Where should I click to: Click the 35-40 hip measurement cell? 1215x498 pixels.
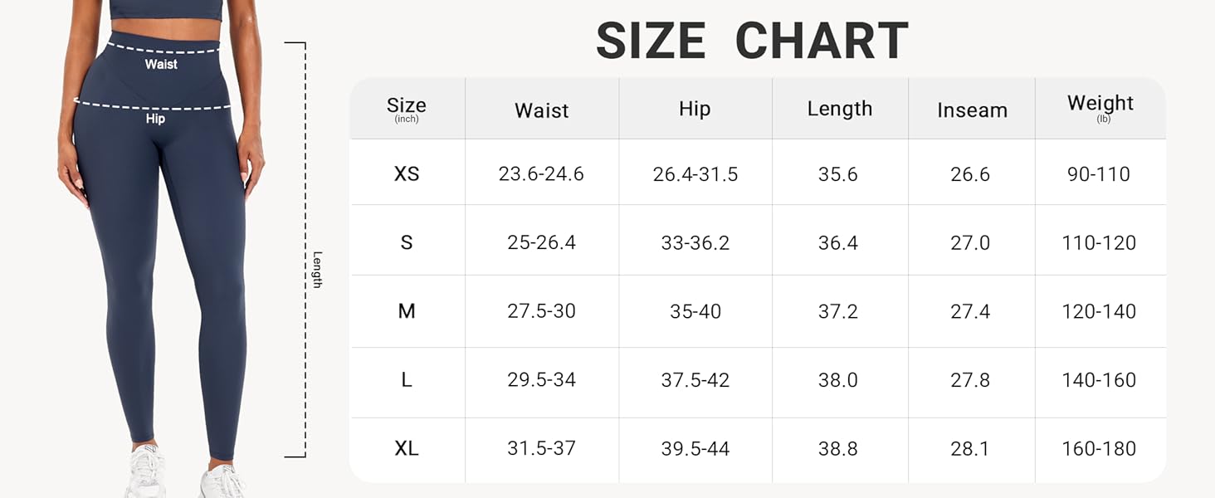coord(695,311)
